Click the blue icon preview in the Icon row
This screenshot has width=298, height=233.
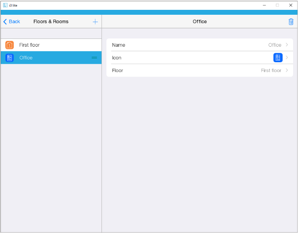coord(278,58)
